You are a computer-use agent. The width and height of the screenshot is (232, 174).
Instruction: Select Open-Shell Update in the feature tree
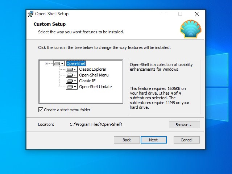(x=95, y=87)
